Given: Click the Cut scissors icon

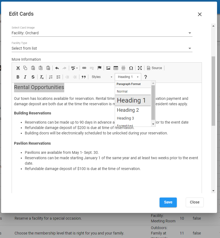Looking at the screenshot, I should pyautogui.click(x=18, y=68).
